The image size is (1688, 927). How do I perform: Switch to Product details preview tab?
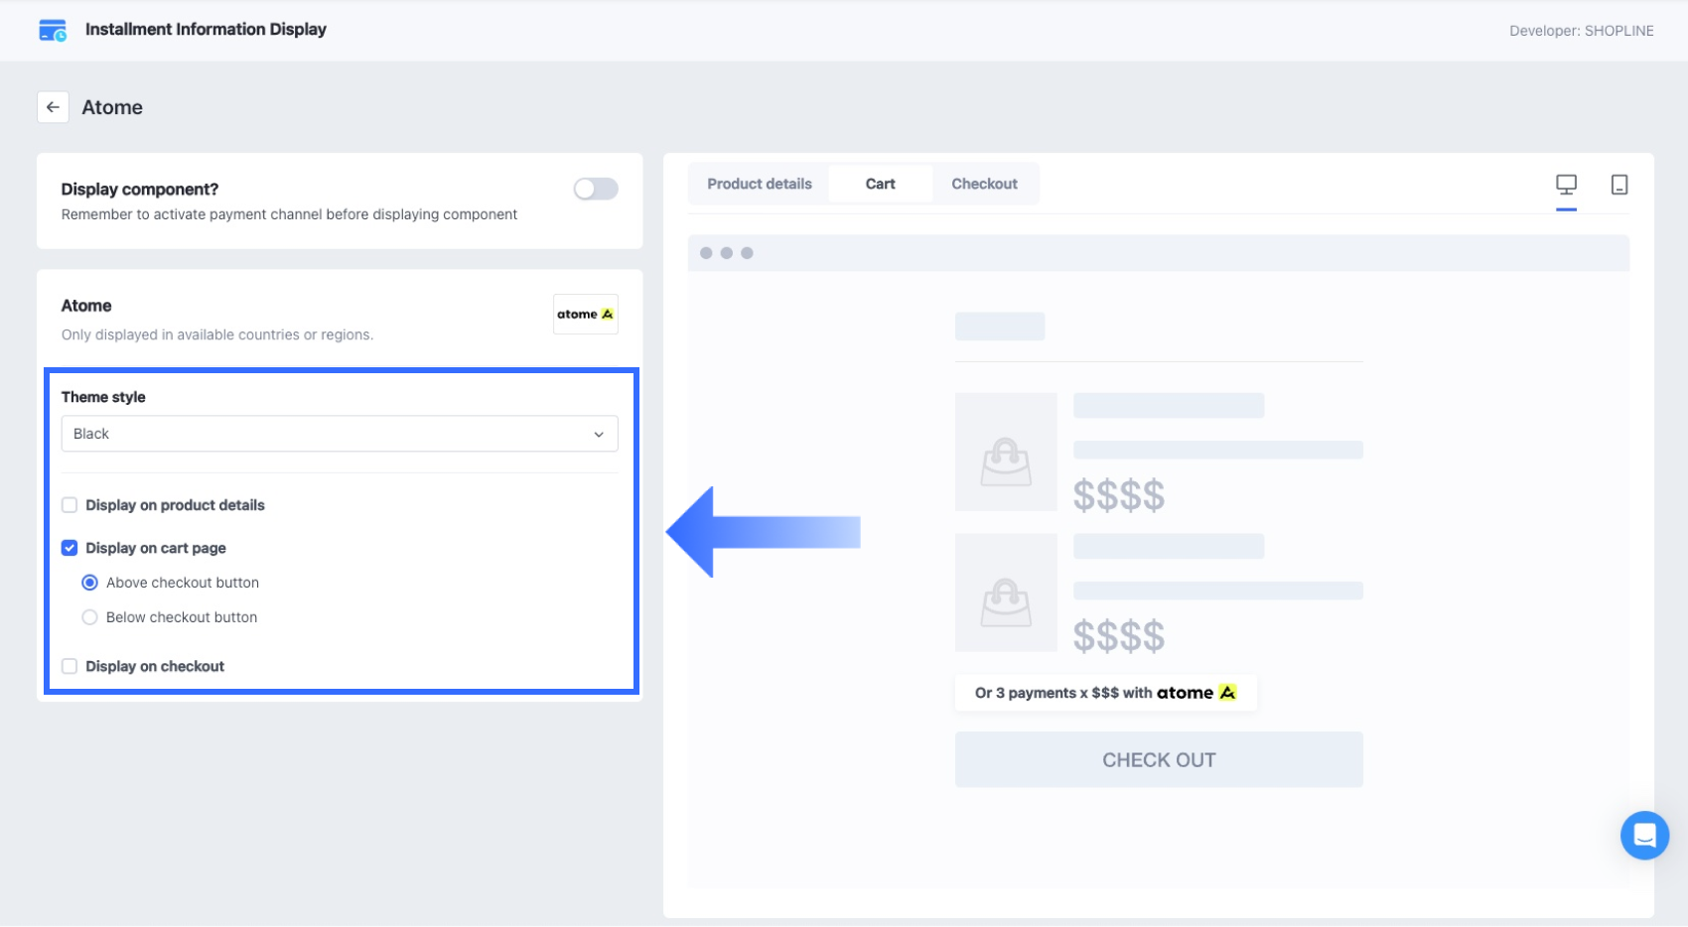(x=760, y=184)
